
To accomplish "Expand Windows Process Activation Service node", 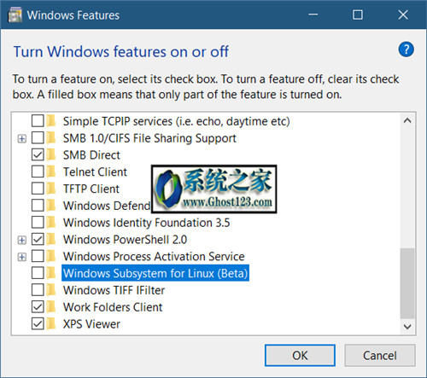I will pyautogui.click(x=22, y=257).
